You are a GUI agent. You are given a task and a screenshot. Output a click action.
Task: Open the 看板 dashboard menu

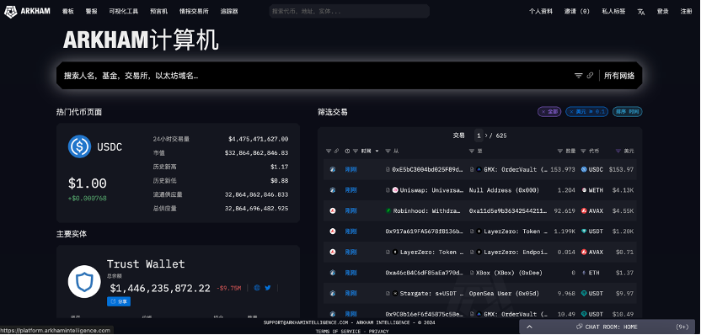[x=68, y=11]
